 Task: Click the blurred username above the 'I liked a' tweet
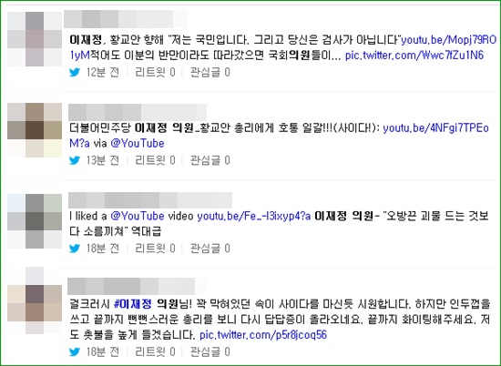tap(150, 200)
